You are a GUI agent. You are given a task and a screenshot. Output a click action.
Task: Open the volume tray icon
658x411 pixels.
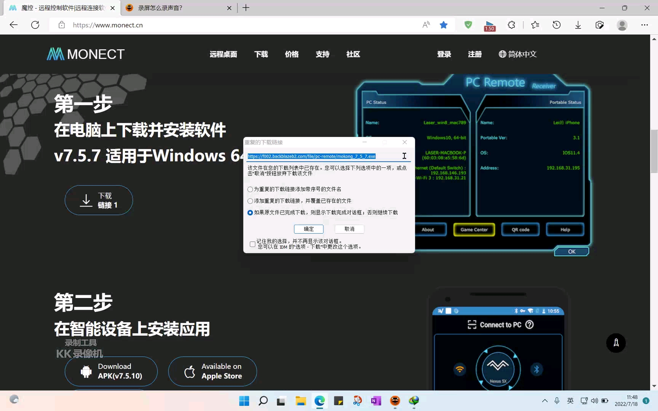coord(594,401)
